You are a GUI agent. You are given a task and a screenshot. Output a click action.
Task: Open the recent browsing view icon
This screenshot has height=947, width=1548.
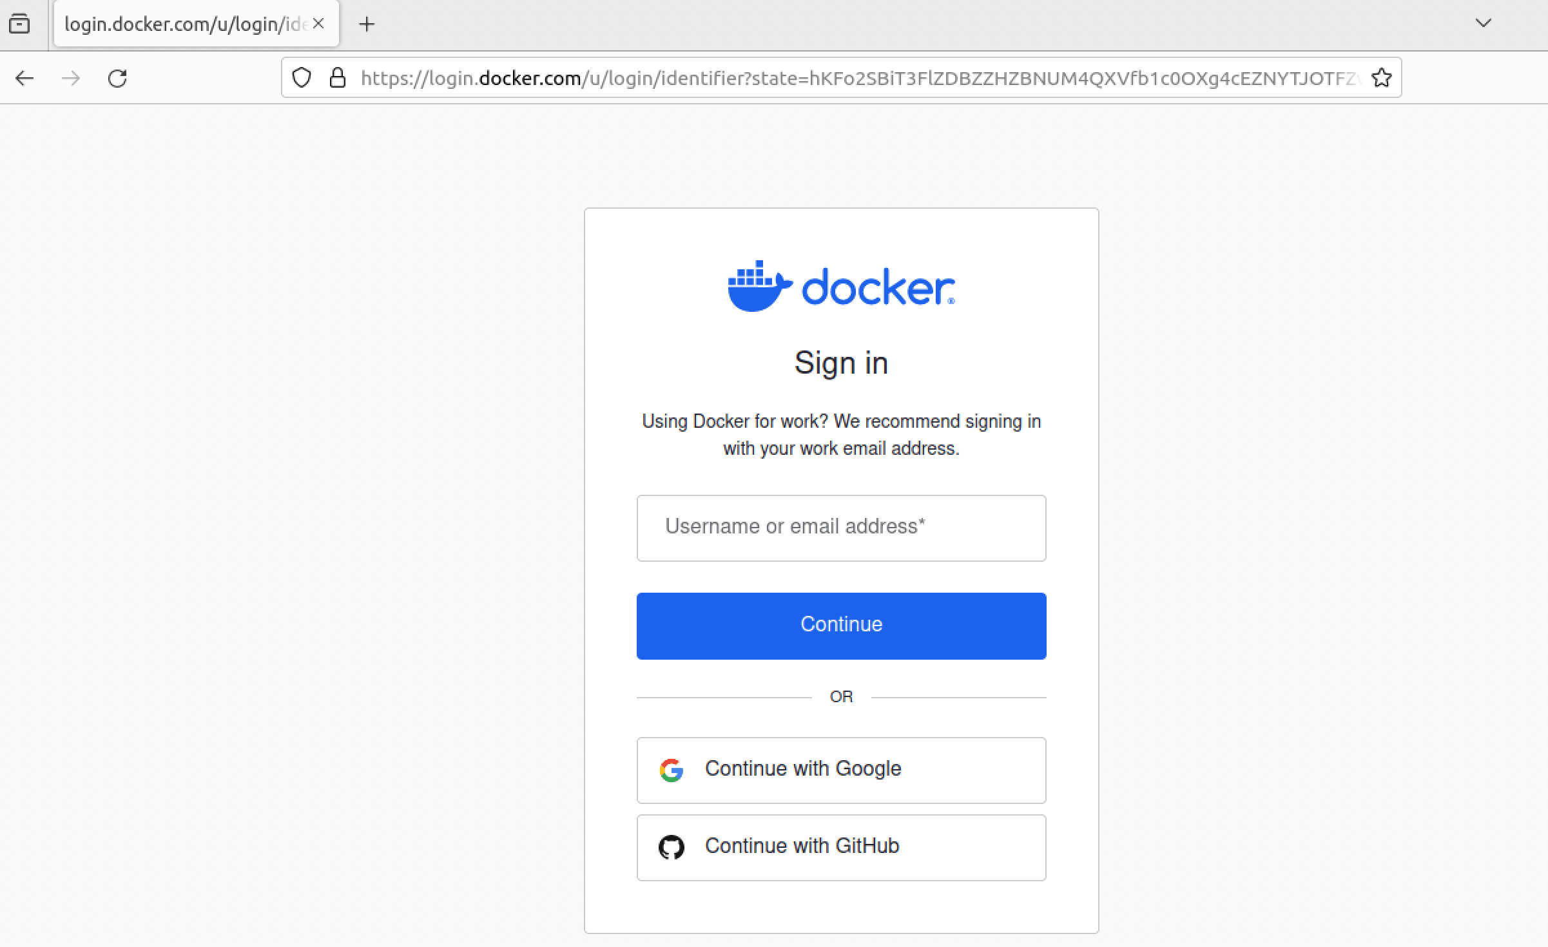[x=19, y=24]
